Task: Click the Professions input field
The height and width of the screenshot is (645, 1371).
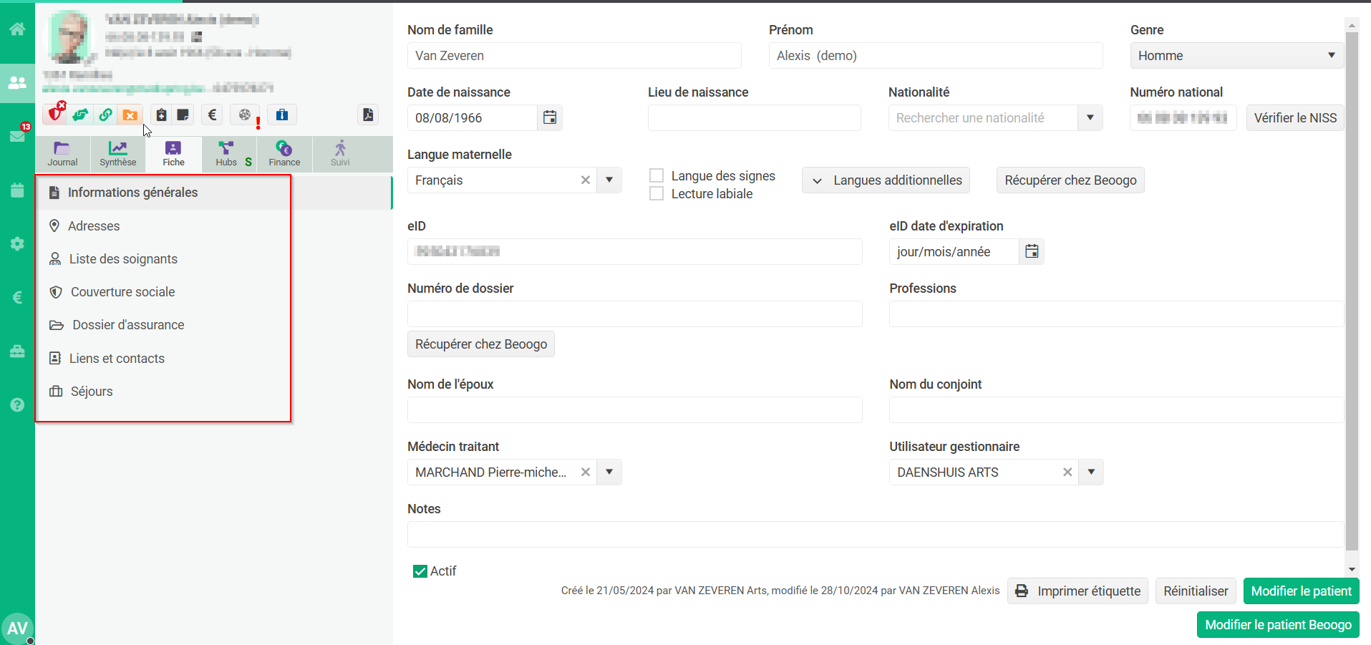Action: (x=1116, y=314)
